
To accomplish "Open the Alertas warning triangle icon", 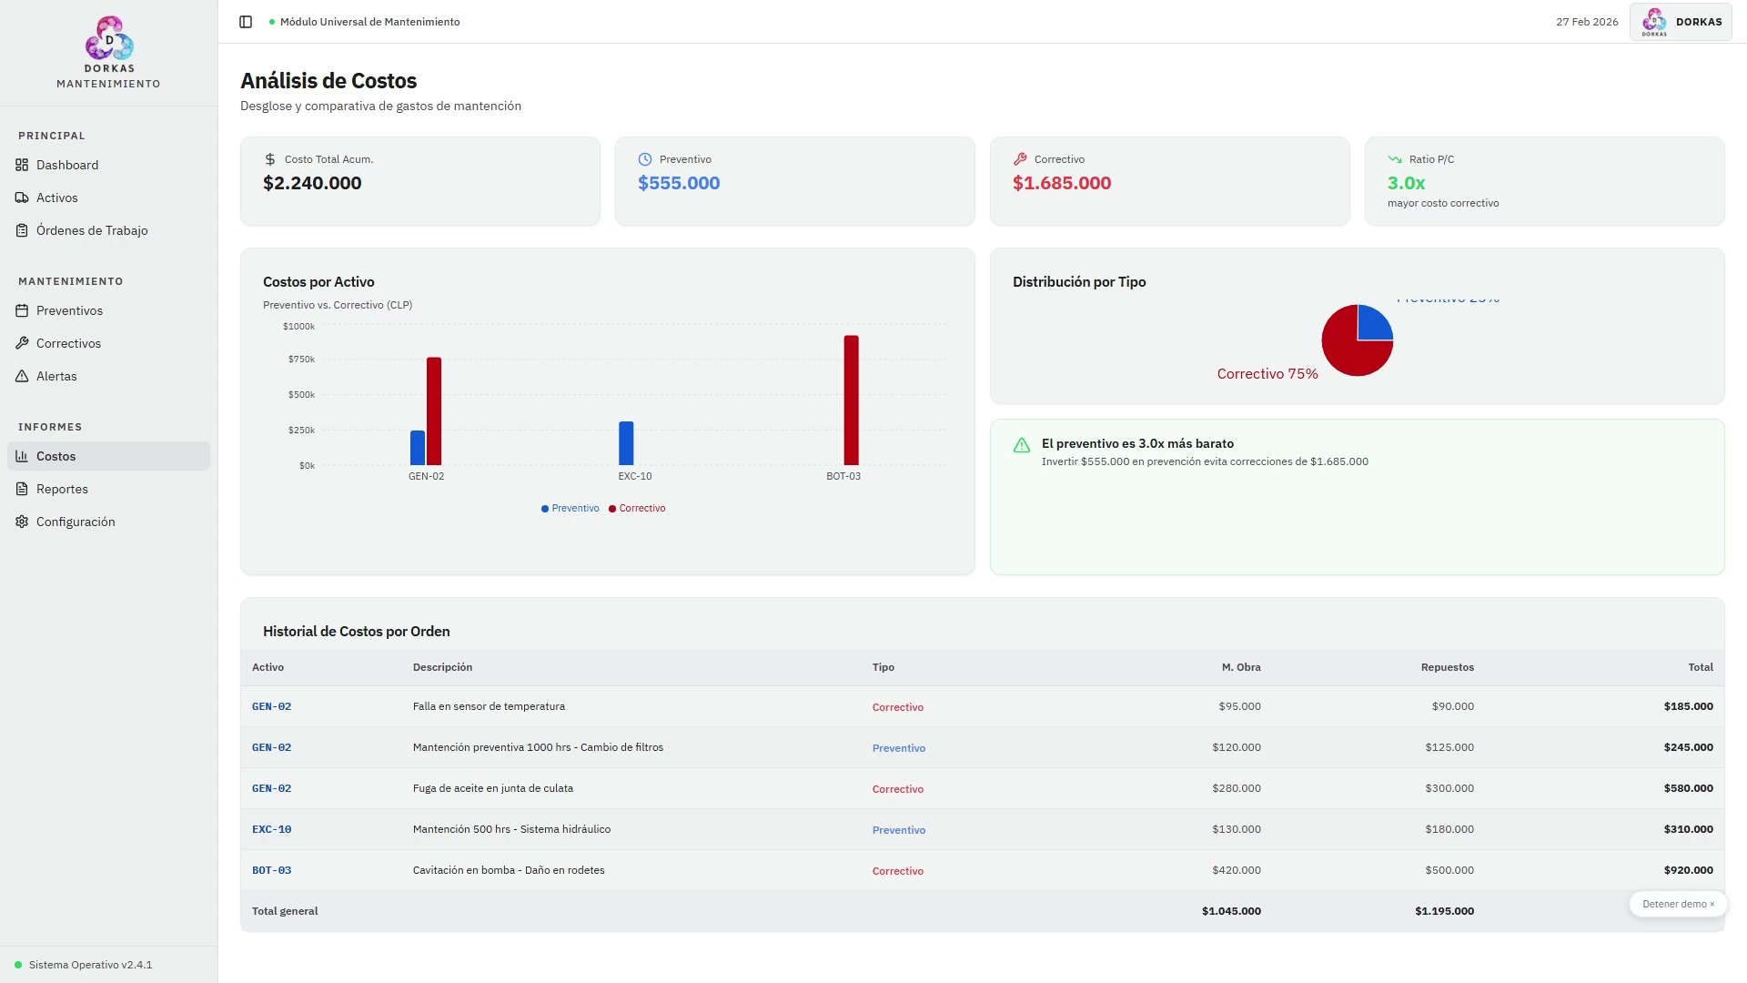I will point(22,376).
